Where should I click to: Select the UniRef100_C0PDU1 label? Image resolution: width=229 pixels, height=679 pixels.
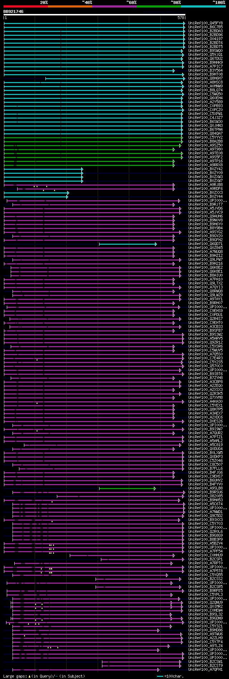click(x=205, y=315)
